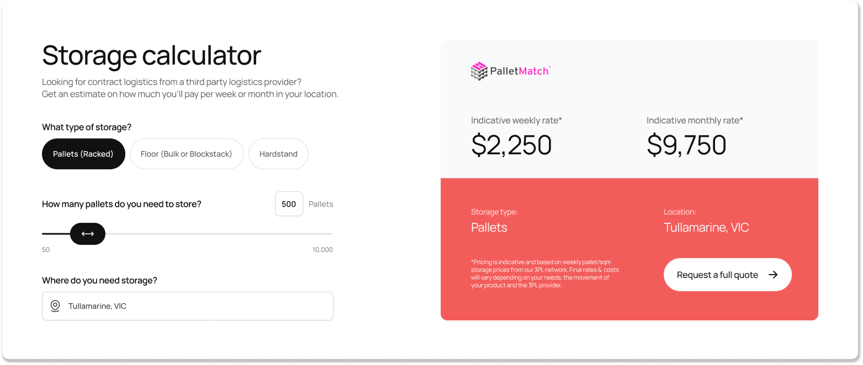Click the $9,750 indicative monthly rate
Screen dimensions: 863x365
pos(686,145)
